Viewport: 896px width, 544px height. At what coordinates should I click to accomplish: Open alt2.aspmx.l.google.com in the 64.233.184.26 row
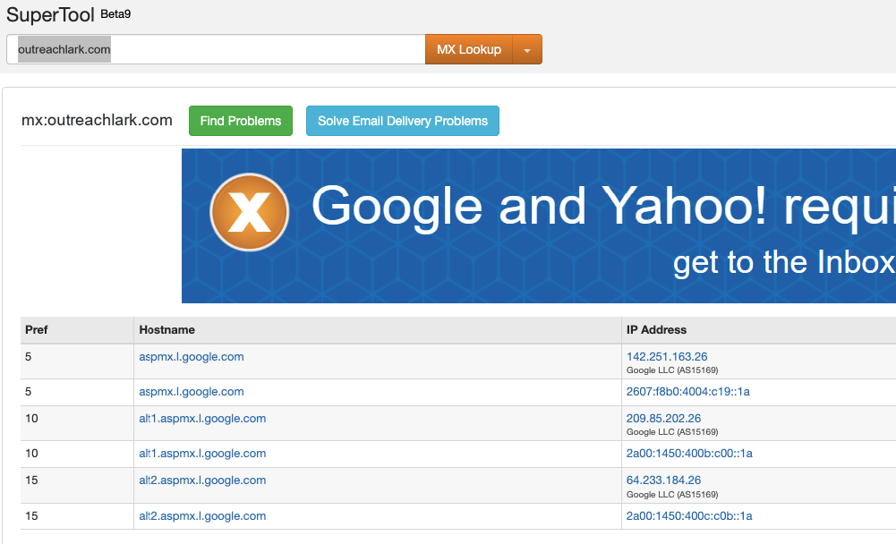tap(202, 480)
